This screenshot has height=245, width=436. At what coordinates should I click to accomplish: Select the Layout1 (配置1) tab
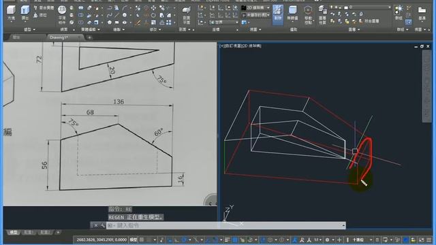(29, 232)
